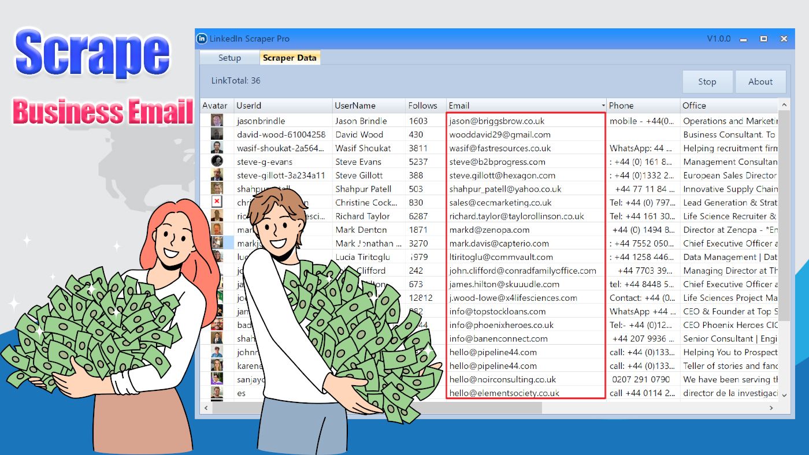Click Steve Gillott's avatar photo
809x455 pixels.
coord(217,175)
